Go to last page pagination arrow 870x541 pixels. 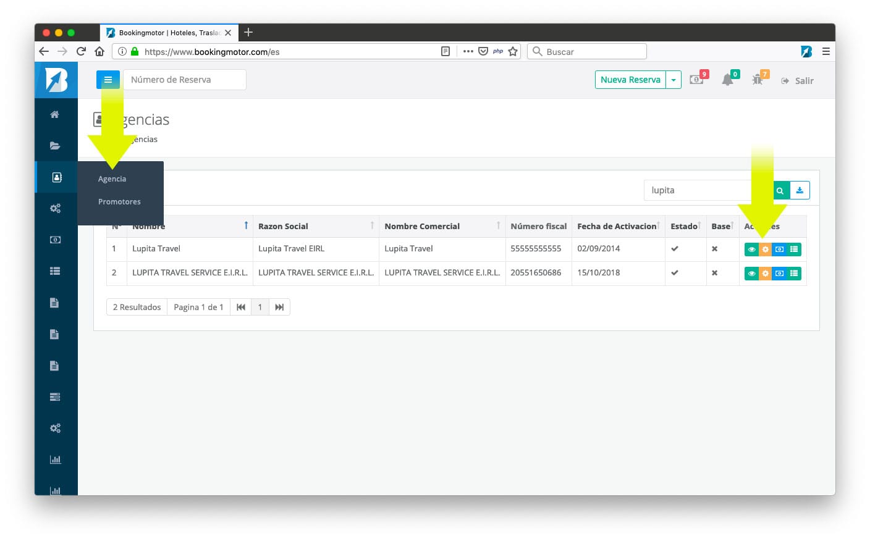tap(279, 307)
